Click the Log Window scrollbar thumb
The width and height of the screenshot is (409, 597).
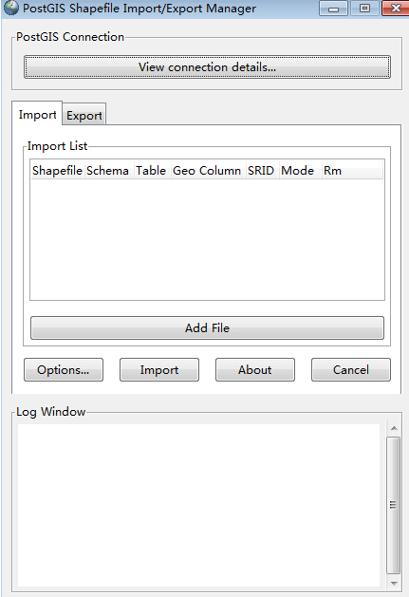[394, 505]
